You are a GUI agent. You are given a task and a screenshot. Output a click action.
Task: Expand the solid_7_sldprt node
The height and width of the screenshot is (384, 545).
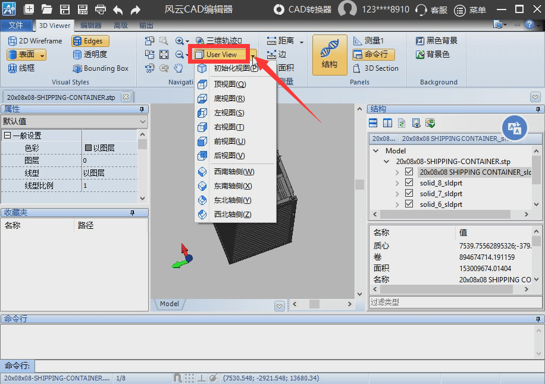click(x=397, y=194)
